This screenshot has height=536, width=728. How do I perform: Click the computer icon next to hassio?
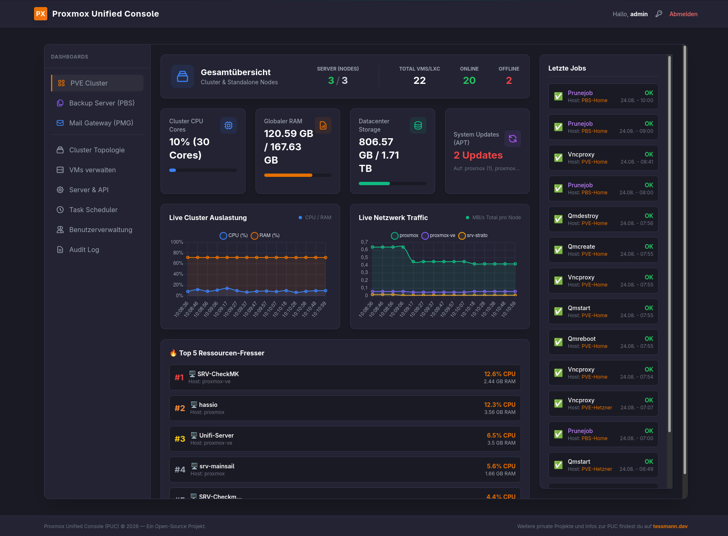(194, 405)
